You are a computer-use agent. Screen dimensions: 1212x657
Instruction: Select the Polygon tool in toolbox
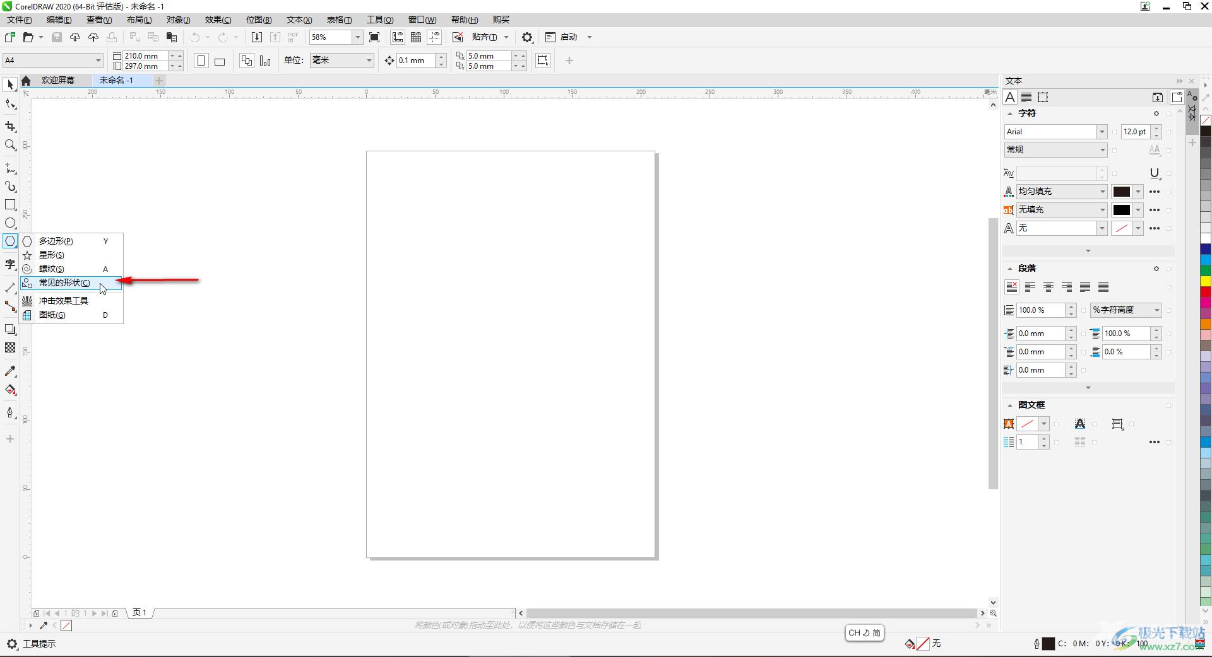[x=10, y=241]
